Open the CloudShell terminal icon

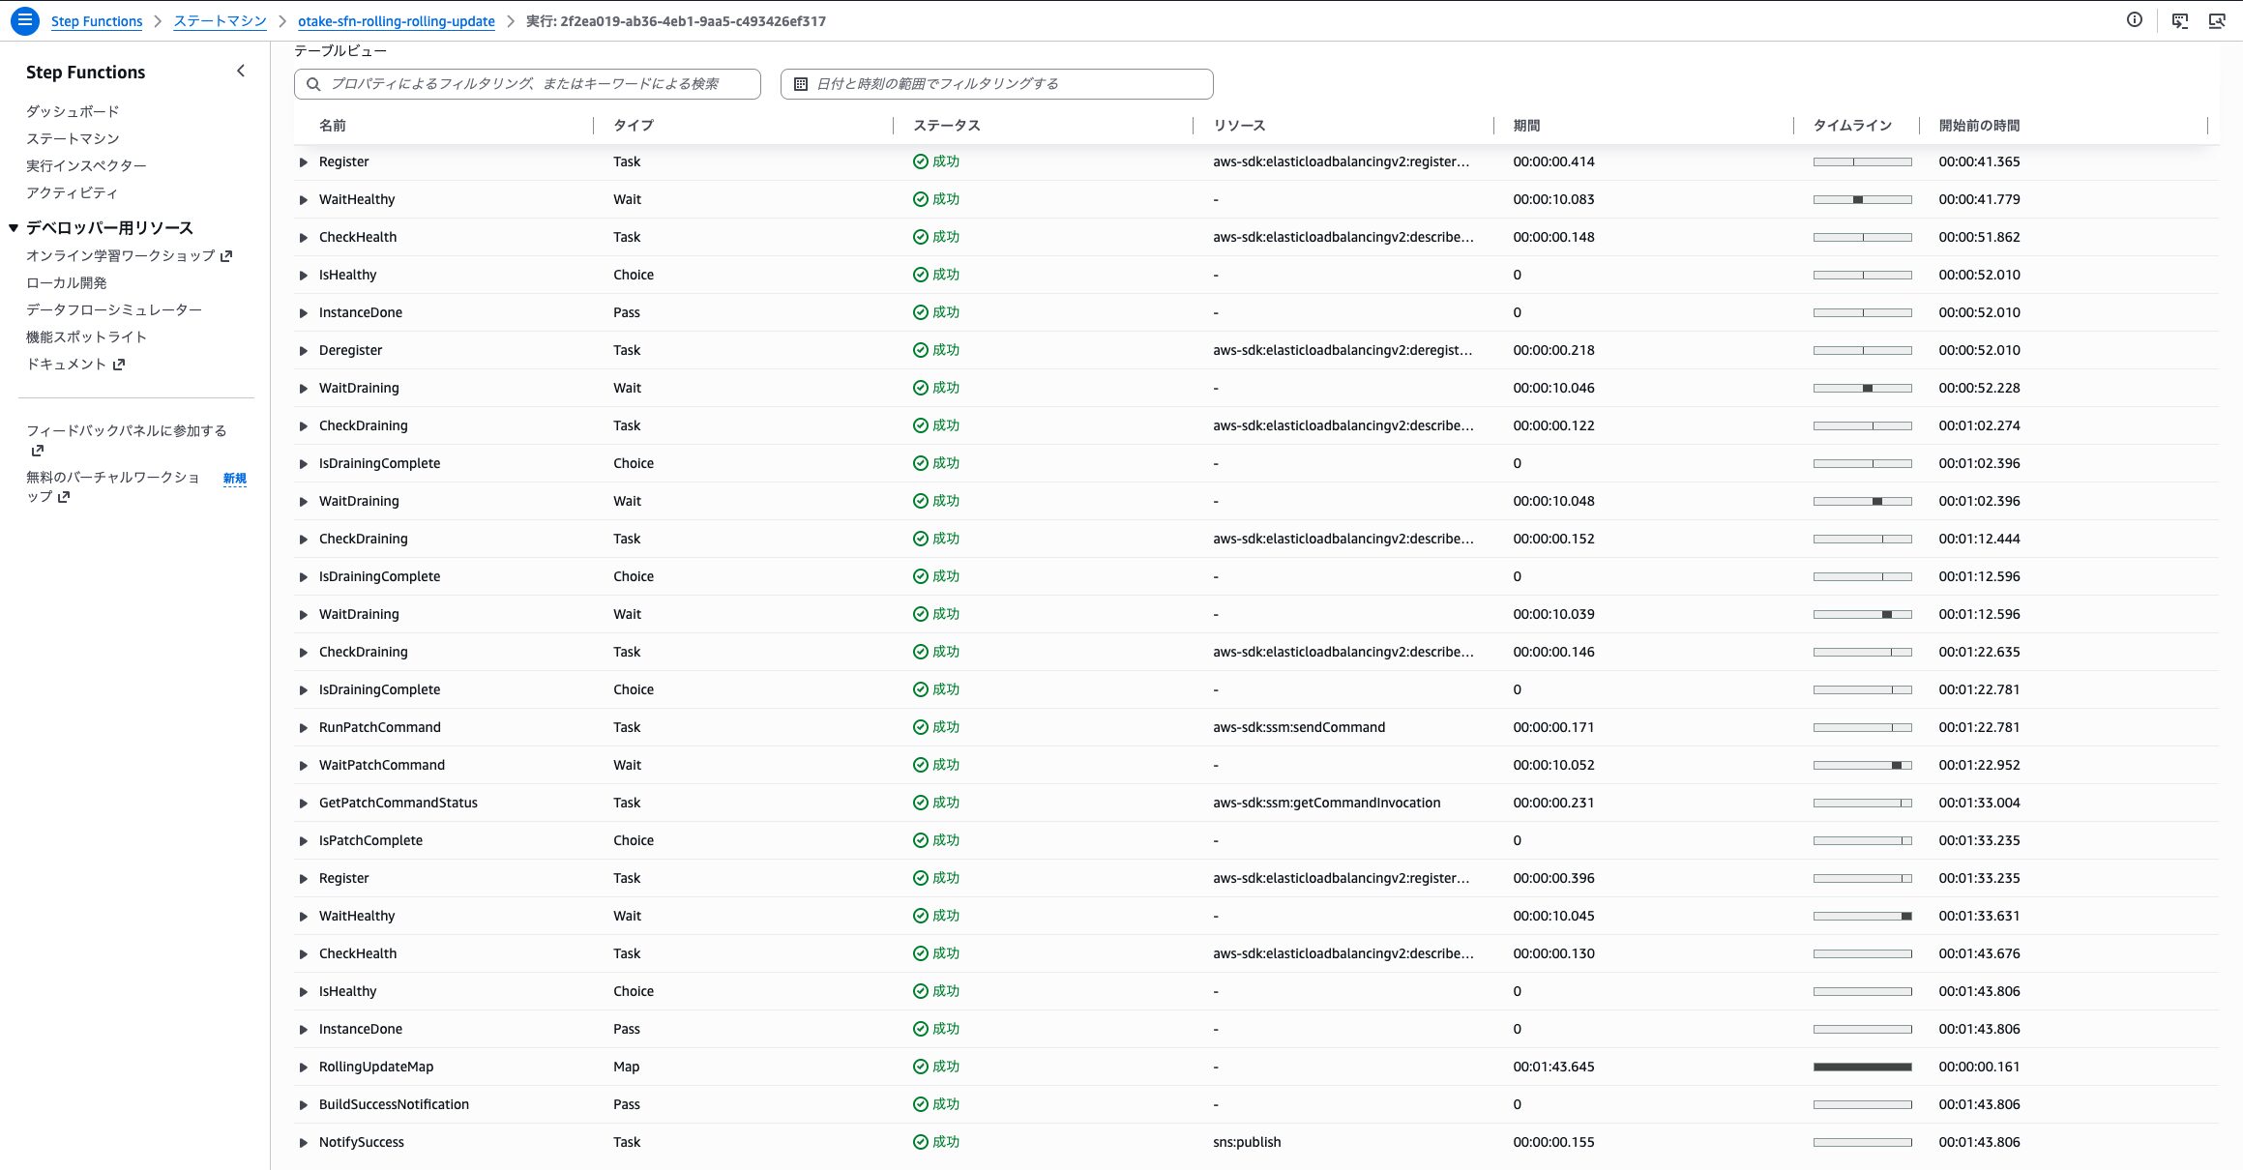coord(2180,20)
